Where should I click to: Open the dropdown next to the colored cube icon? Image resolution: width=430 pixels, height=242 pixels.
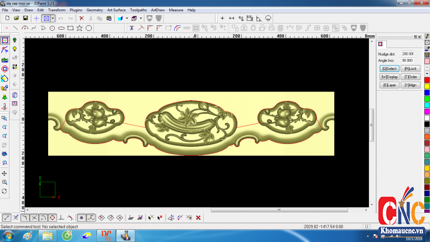127,18
